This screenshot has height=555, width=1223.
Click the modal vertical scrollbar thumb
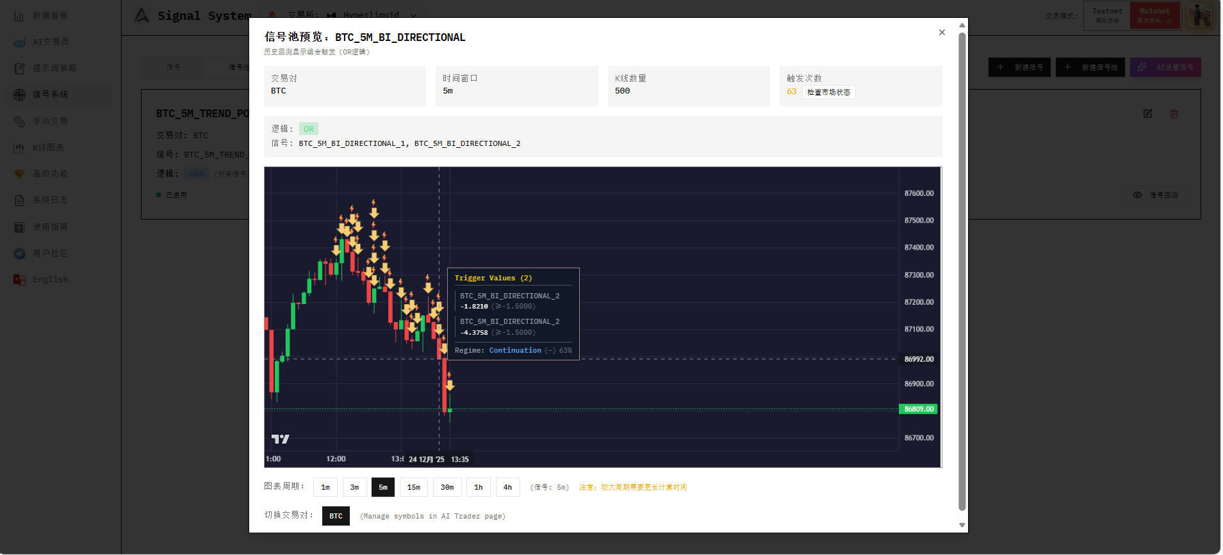(962, 269)
